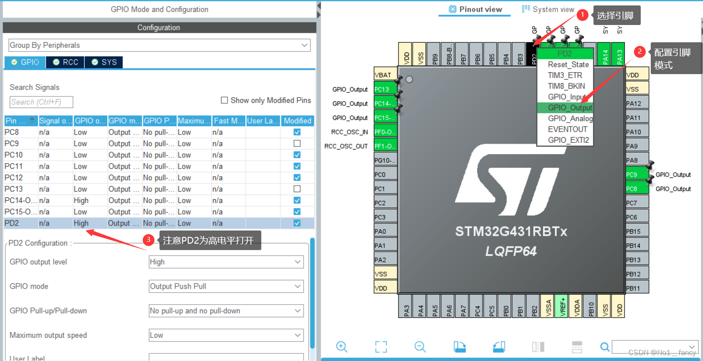Check the Modified checkbox for PC9
This screenshot has width=703, height=361.
(x=297, y=143)
